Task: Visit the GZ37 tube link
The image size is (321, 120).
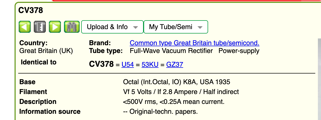Action: [175, 64]
